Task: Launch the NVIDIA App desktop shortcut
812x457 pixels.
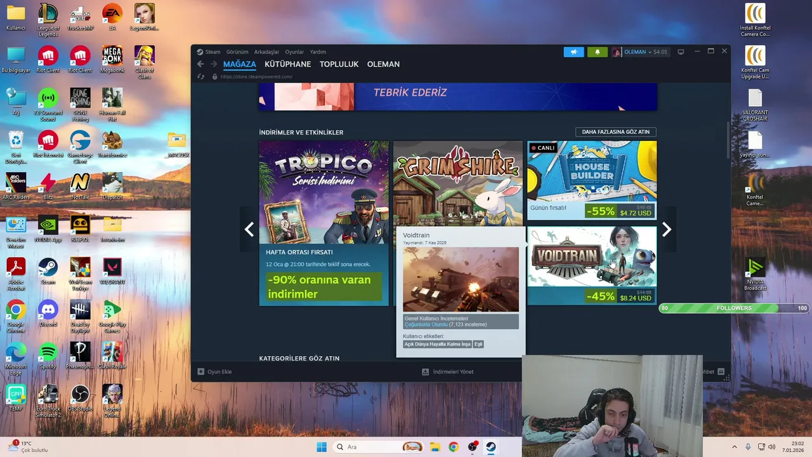Action: 48,229
